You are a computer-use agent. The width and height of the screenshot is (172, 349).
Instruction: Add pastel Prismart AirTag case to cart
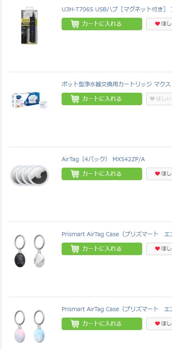point(102,324)
